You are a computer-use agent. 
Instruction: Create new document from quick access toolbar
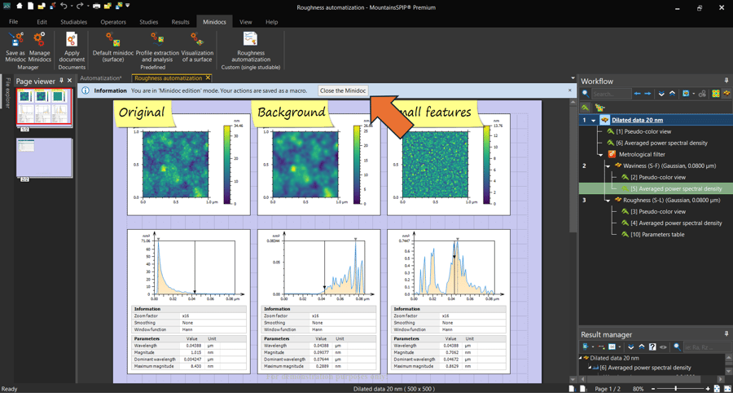[30, 7]
